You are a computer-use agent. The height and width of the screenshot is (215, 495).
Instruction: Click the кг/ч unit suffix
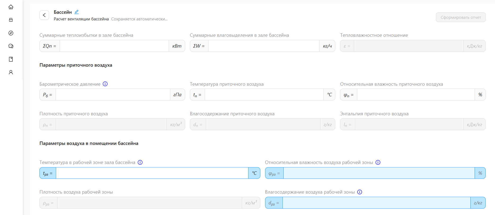(327, 46)
